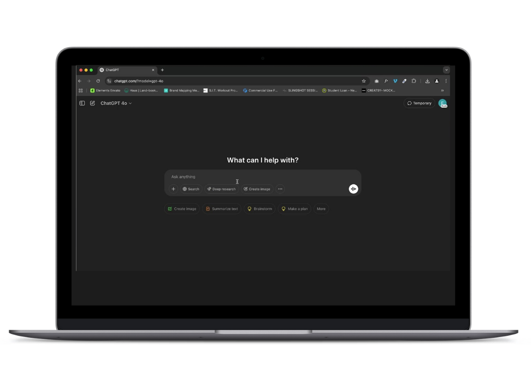Select the ChatGPT browser tab
The width and height of the screenshot is (531, 389).
pos(127,70)
